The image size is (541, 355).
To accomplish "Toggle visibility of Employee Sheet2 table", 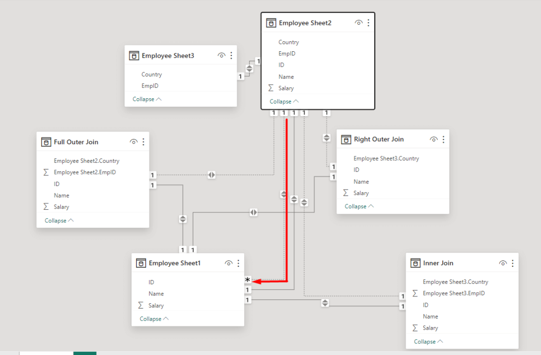I will 359,23.
